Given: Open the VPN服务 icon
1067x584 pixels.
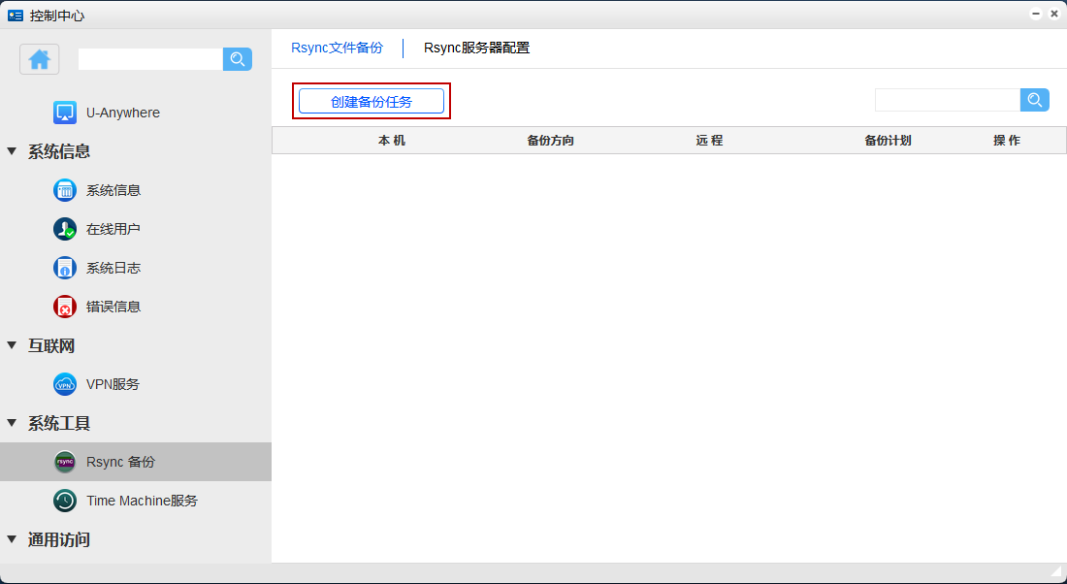Looking at the screenshot, I should 65,384.
